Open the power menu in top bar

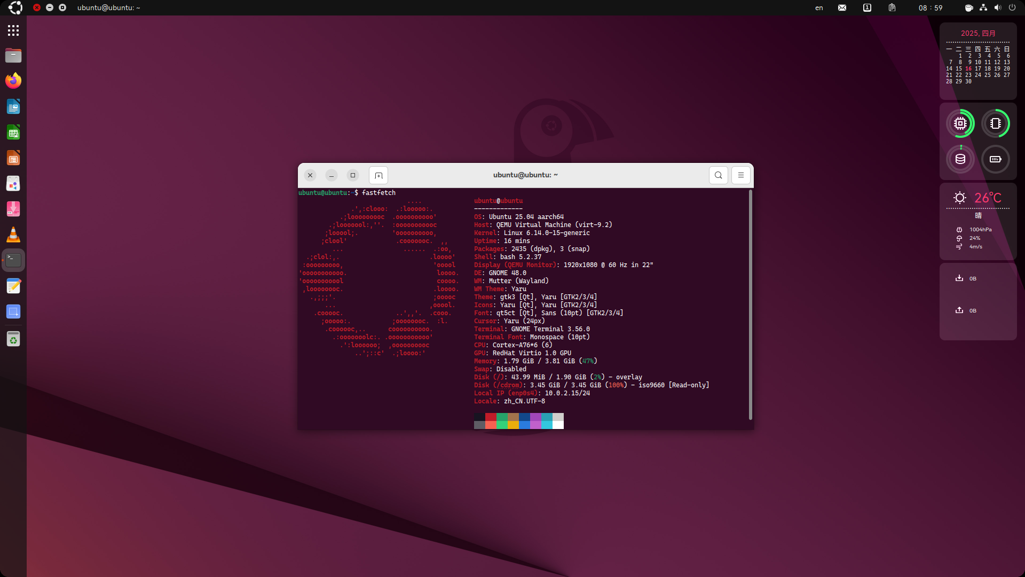1012,7
